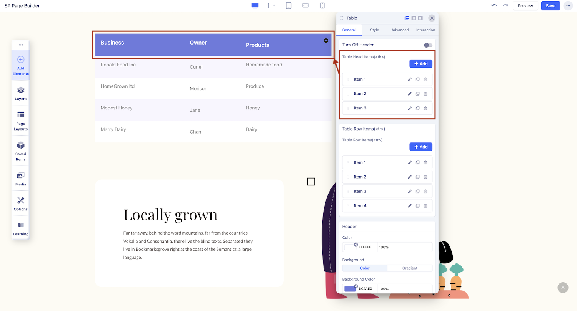
Task: Open the Add Elements panel
Action: tap(21, 65)
